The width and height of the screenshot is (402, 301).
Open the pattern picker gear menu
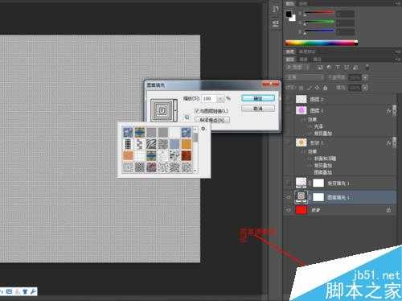coord(203,129)
